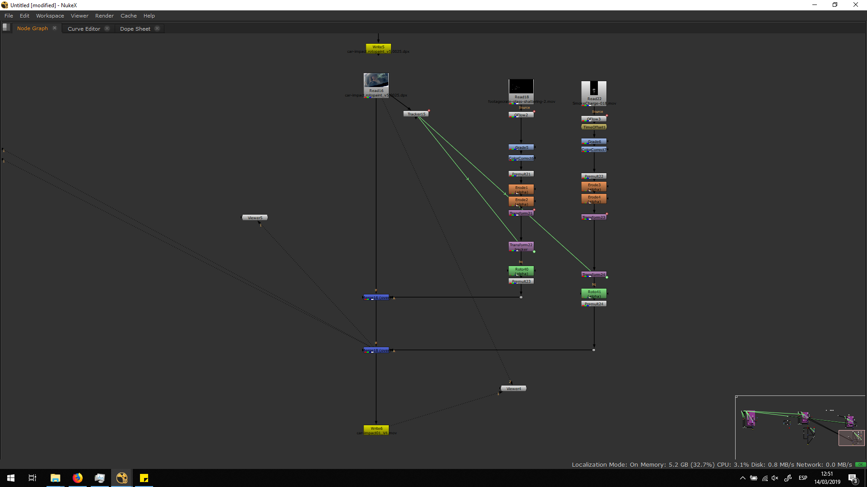
Task: Open the Render menu
Action: (104, 16)
